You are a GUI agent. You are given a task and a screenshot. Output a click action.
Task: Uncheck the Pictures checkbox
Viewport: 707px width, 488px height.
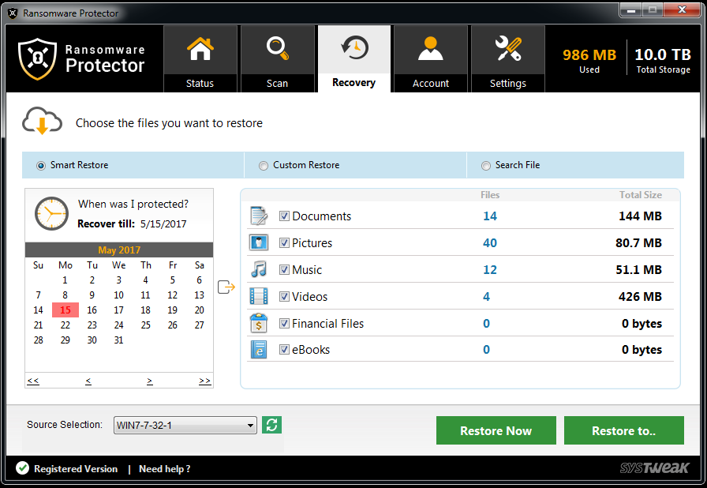point(284,242)
